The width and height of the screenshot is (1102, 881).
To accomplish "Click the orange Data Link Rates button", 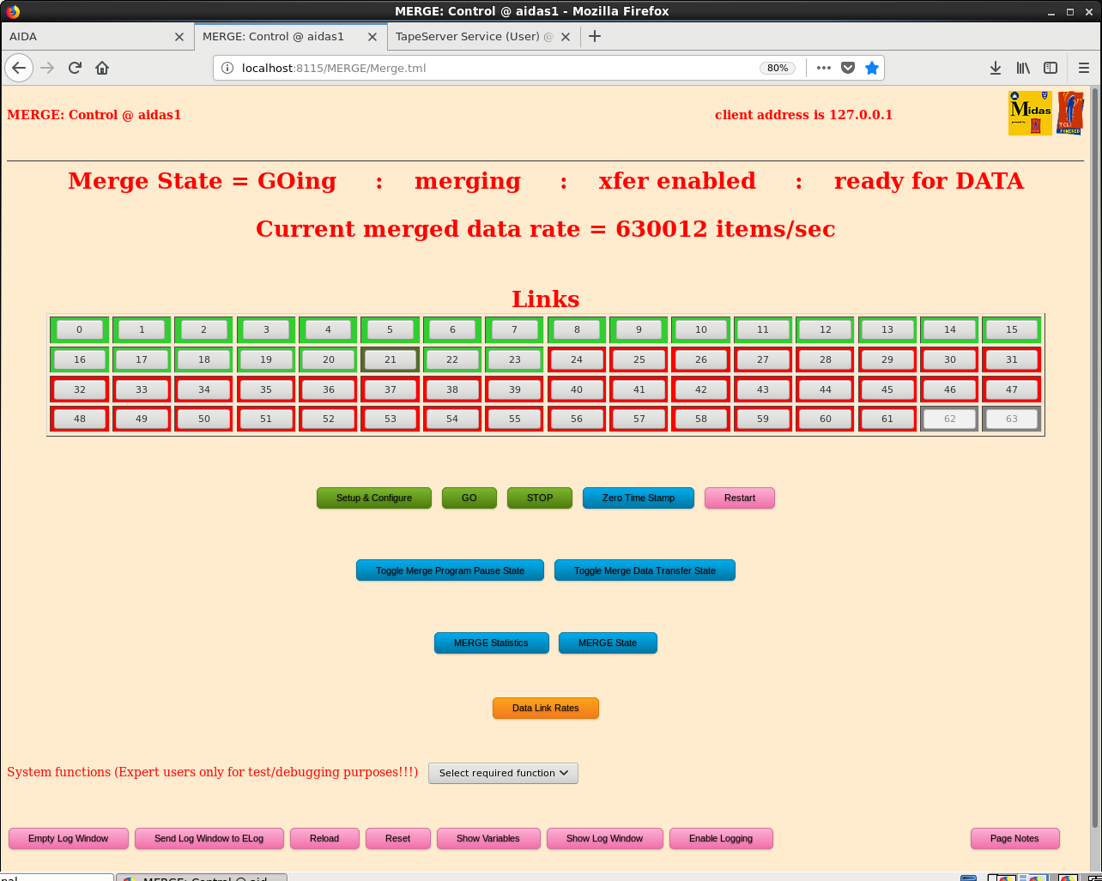I will tap(546, 708).
